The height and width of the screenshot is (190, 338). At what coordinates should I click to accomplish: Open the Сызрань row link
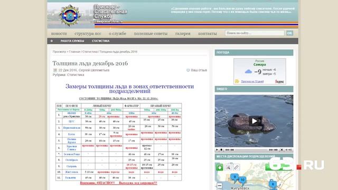[x=72, y=166]
